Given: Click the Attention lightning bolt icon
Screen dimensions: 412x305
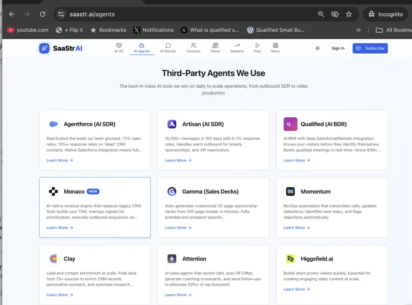Looking at the screenshot, I should pos(171,259).
